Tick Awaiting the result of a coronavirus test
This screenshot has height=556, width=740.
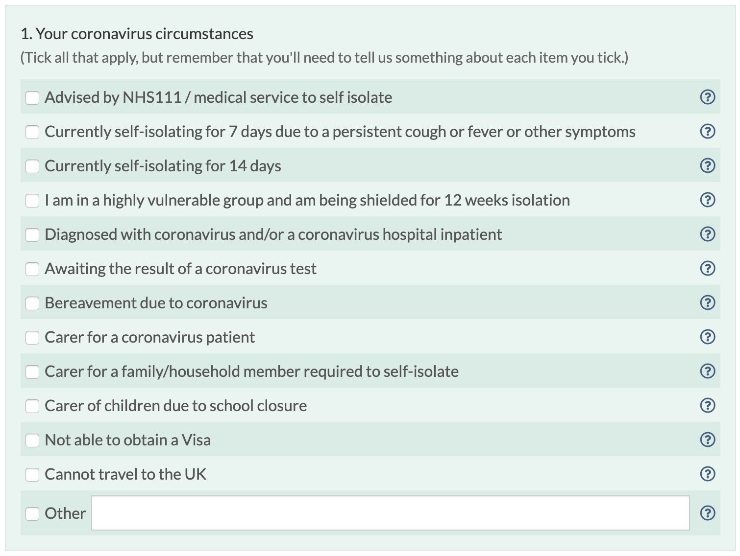32,269
